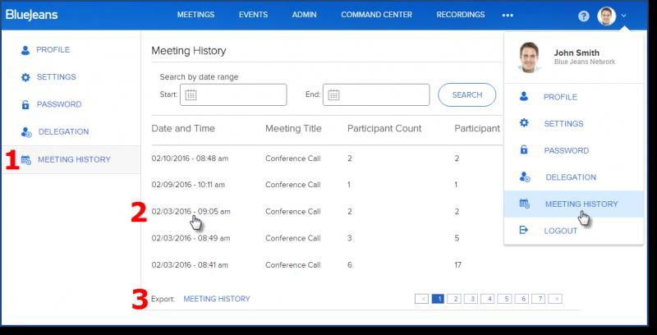The height and width of the screenshot is (335, 657).
Task: Go to the next page arrow
Action: pos(556,299)
